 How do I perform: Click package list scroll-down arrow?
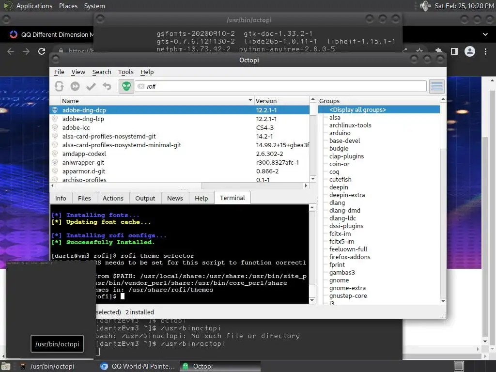click(313, 179)
